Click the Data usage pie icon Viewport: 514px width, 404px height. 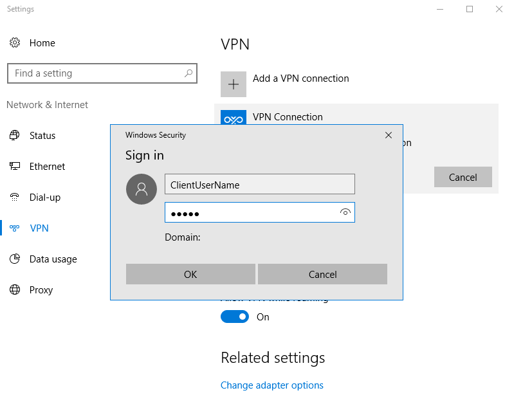(15, 259)
